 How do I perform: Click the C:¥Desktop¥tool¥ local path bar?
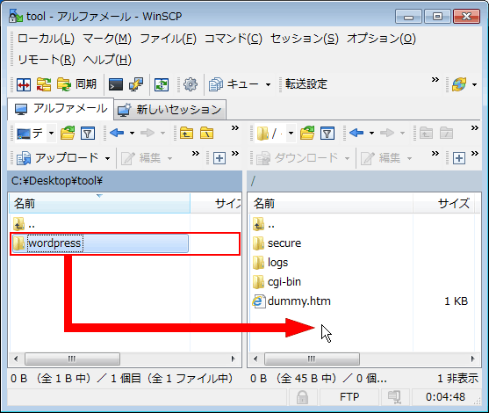point(125,181)
